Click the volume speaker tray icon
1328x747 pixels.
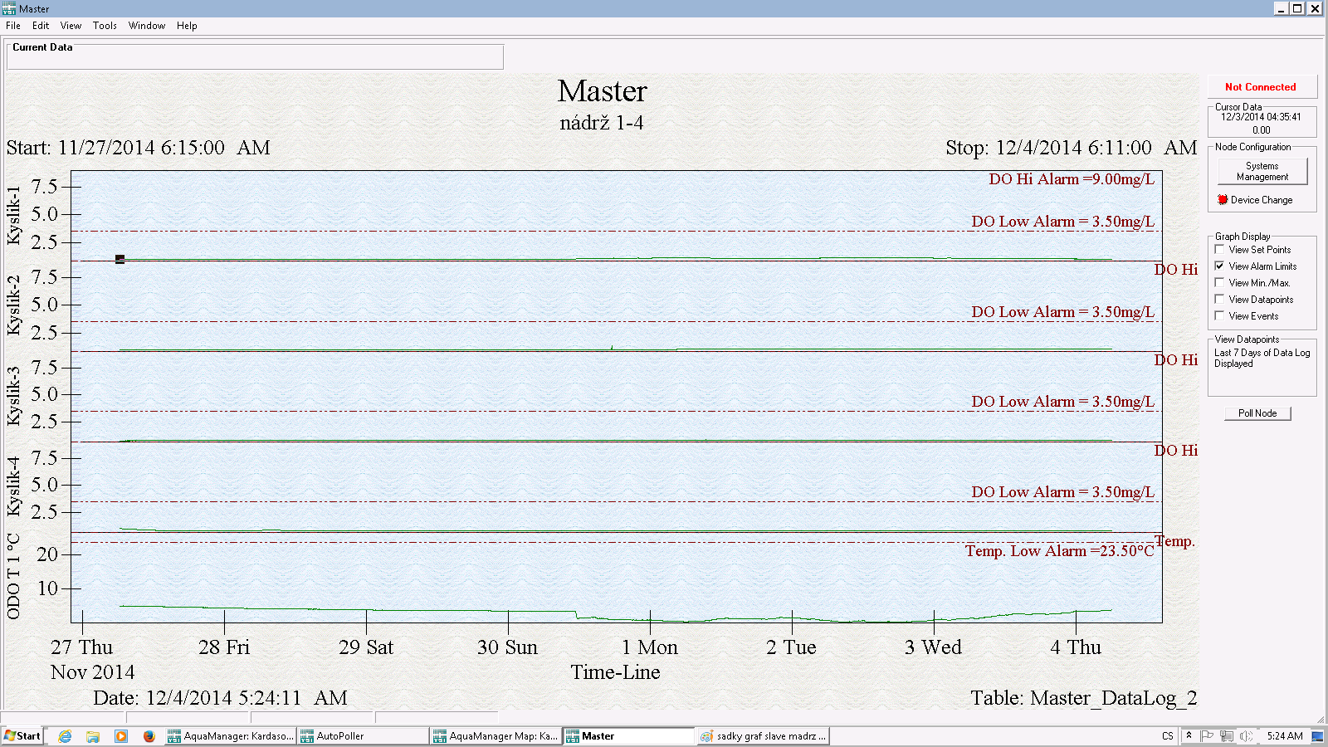click(x=1245, y=736)
